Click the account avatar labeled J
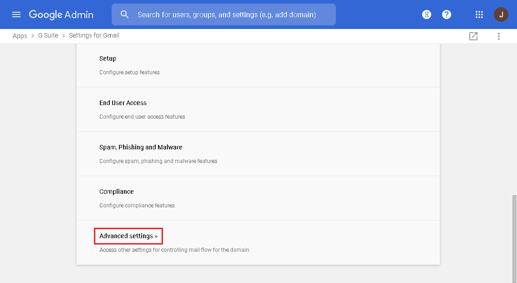 click(501, 14)
